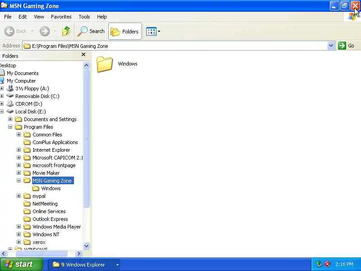Click the Search magnifier toolbar button

[x=91, y=31]
